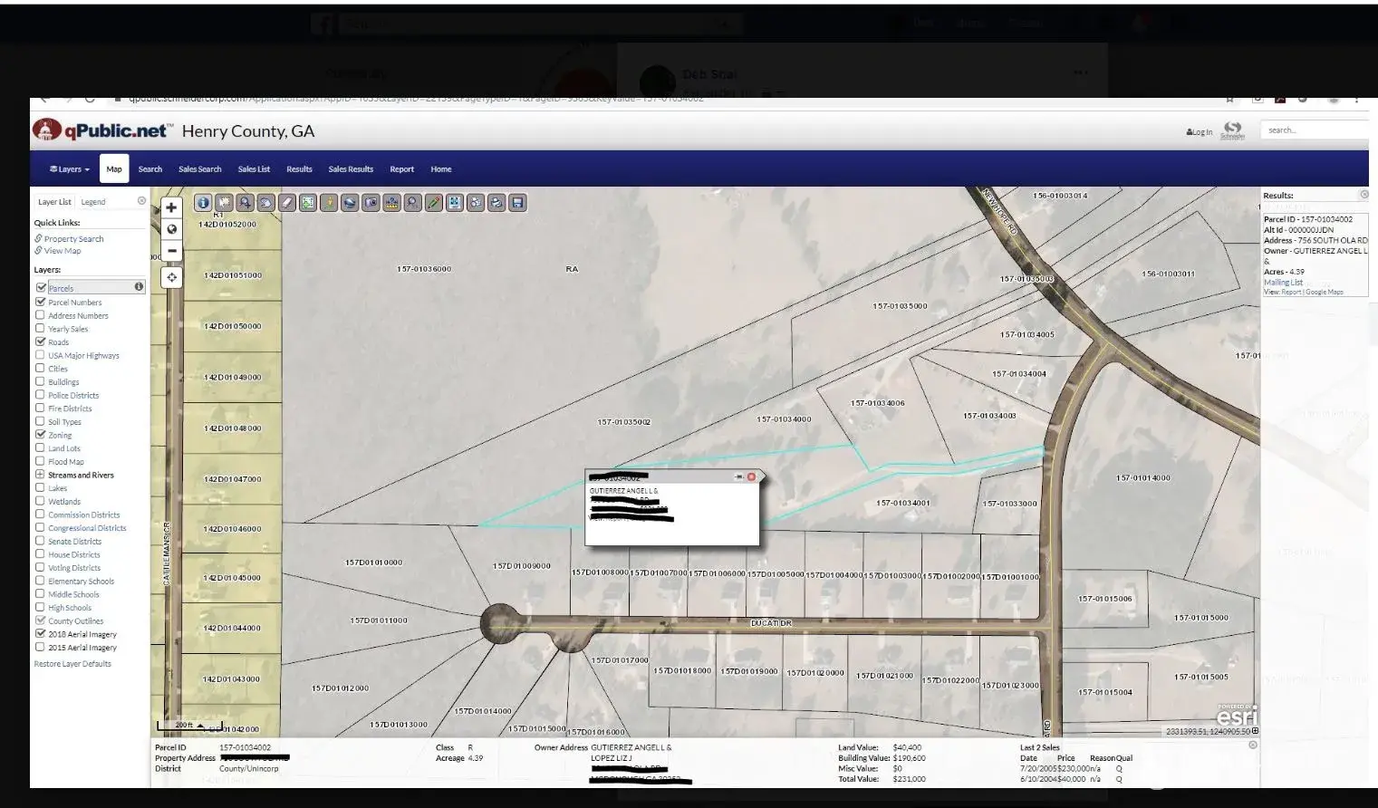Click Restore Layer Defaults link
The height and width of the screenshot is (808, 1378).
(72, 664)
